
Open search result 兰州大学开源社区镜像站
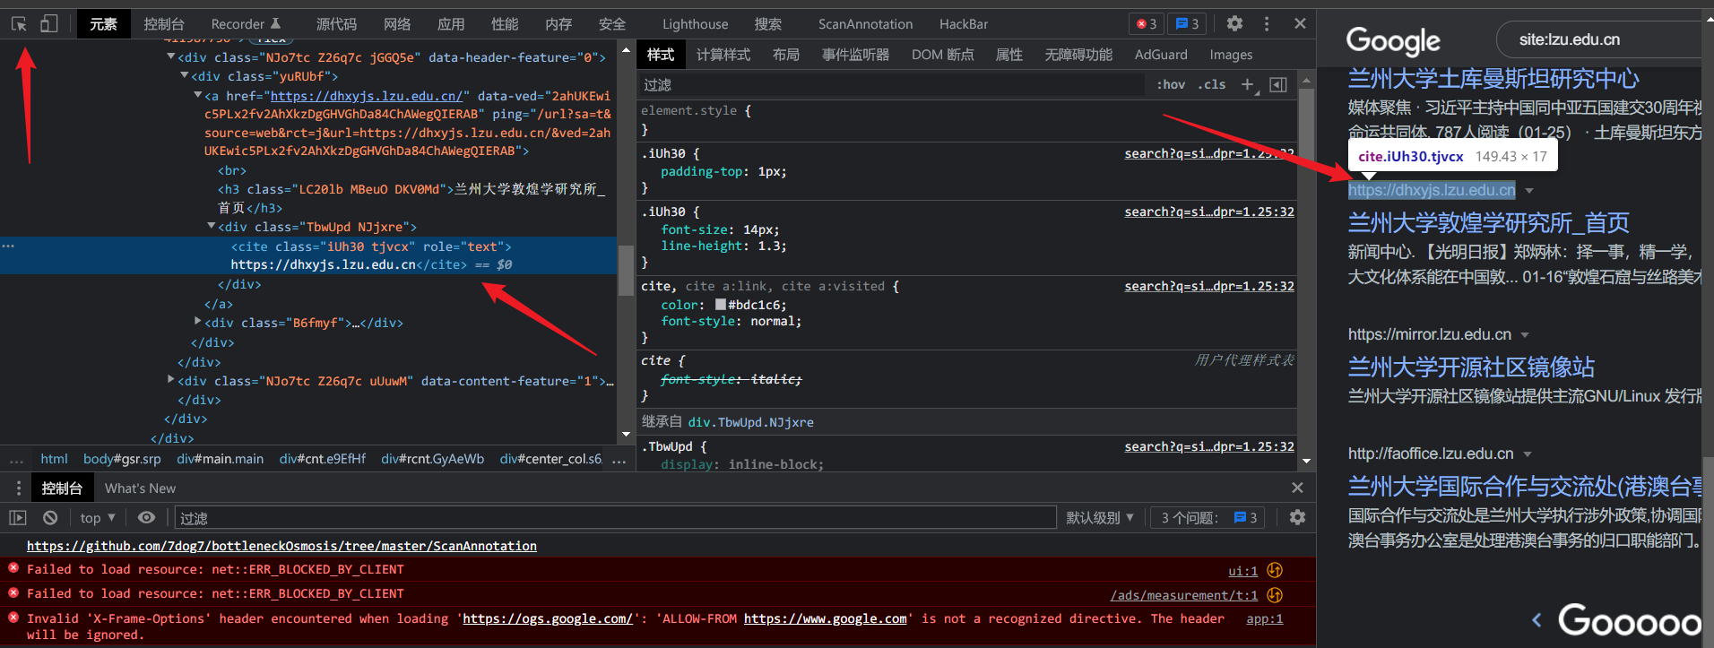(x=1471, y=367)
